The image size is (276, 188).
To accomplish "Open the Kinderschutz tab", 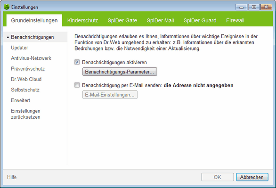I will coord(82,20).
